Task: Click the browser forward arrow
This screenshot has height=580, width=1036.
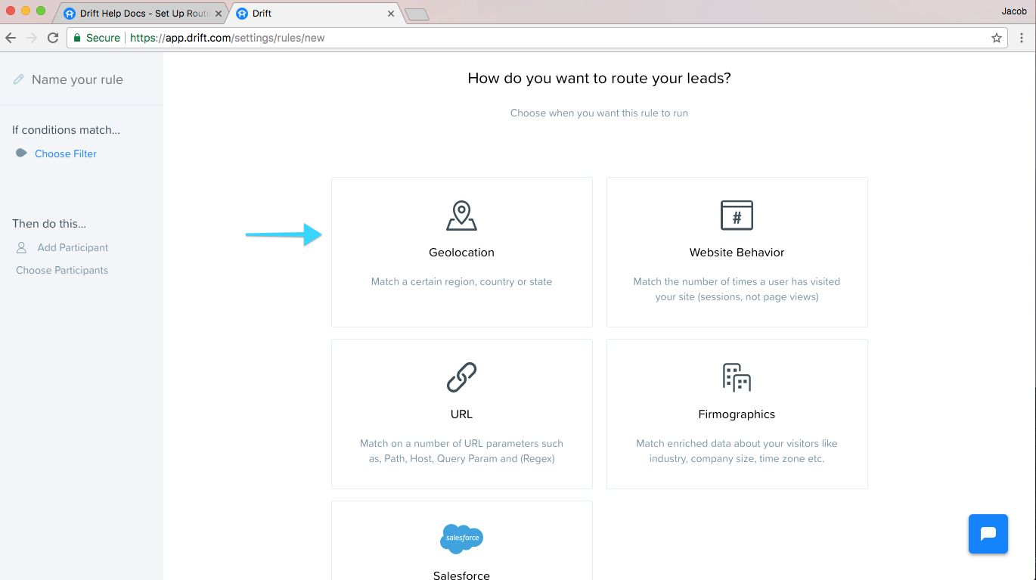Action: pyautogui.click(x=32, y=38)
